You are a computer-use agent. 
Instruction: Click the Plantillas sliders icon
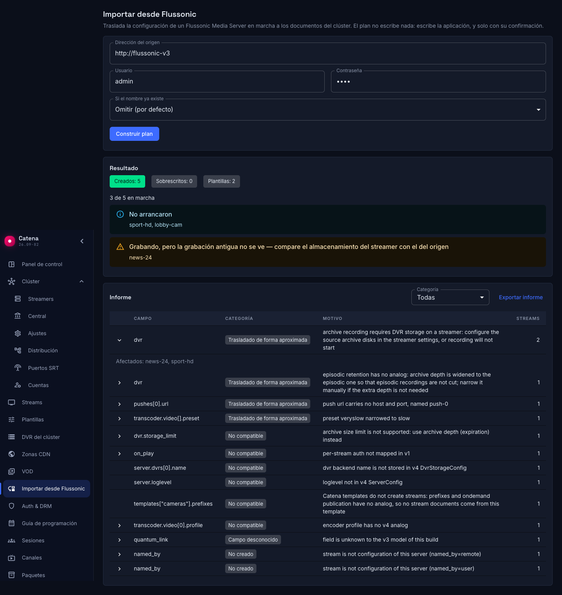point(12,419)
